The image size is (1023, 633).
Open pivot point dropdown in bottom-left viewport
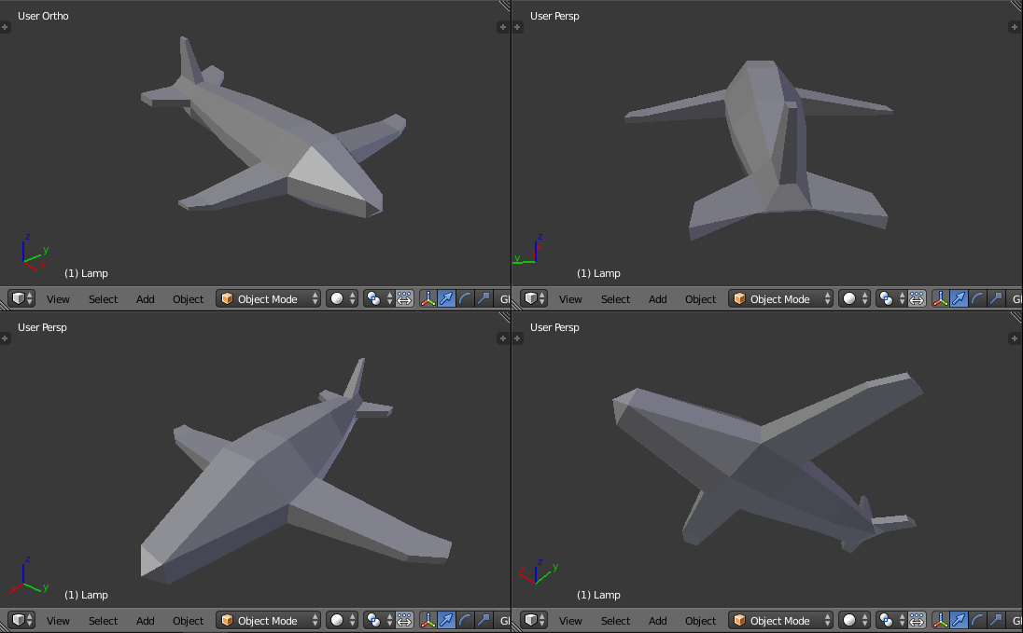pos(379,620)
